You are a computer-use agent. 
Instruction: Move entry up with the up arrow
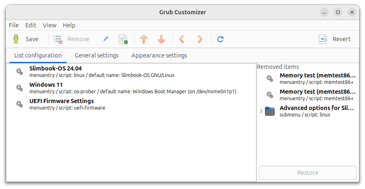144,39
